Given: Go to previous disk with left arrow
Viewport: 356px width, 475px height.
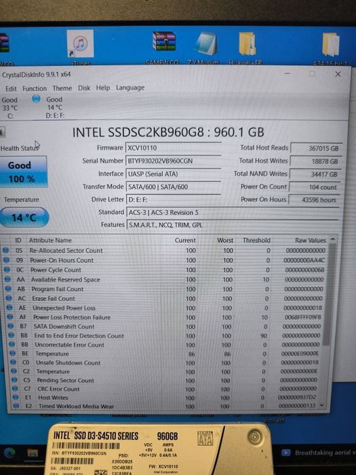Looking at the screenshot, I should [2, 132].
